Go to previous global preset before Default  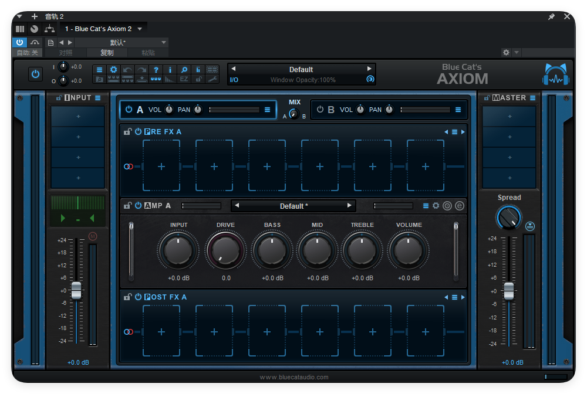click(233, 69)
